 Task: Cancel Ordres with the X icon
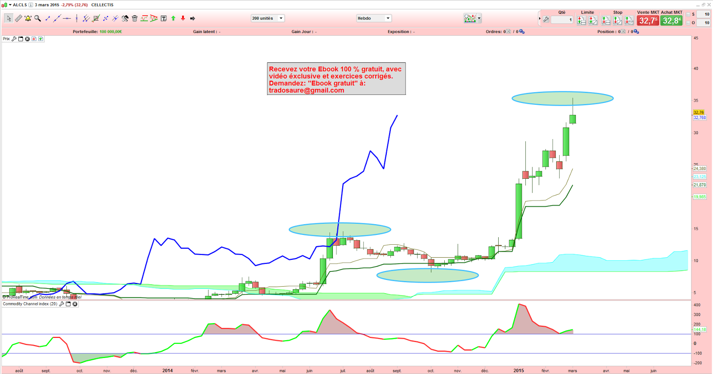pyautogui.click(x=508, y=32)
